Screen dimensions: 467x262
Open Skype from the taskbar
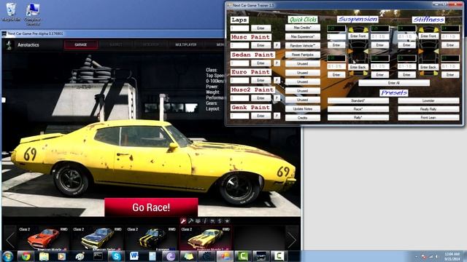point(116,256)
